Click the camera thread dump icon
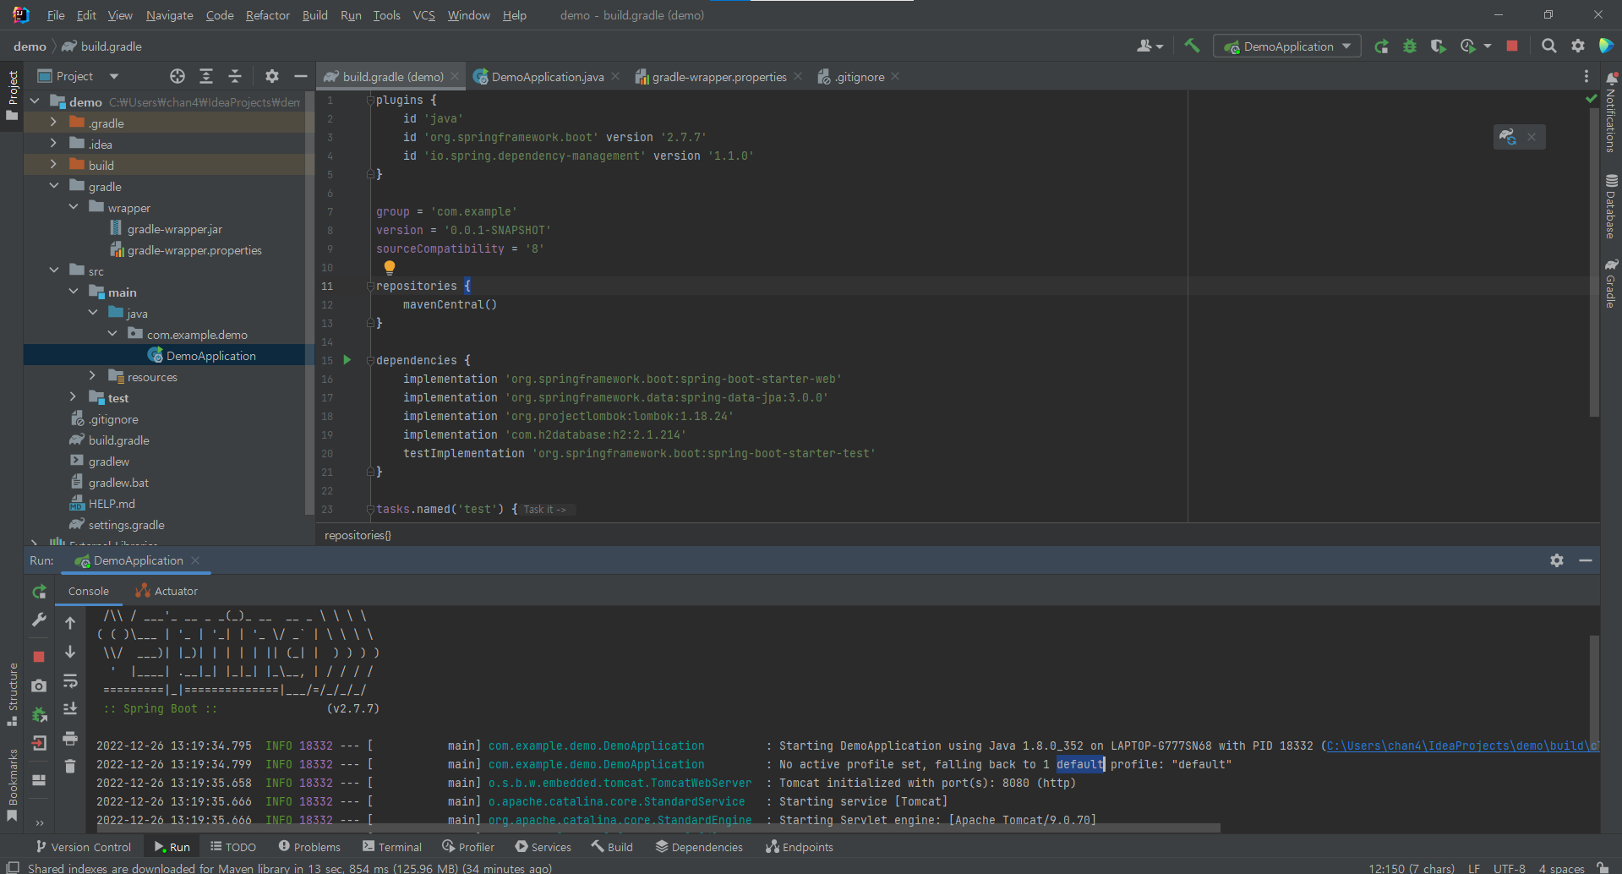 pos(39,686)
